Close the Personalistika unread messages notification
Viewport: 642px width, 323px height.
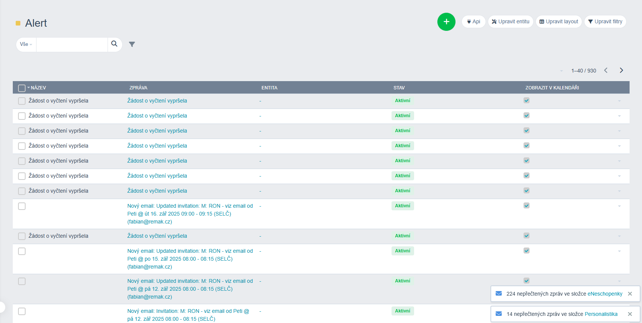tap(630, 314)
